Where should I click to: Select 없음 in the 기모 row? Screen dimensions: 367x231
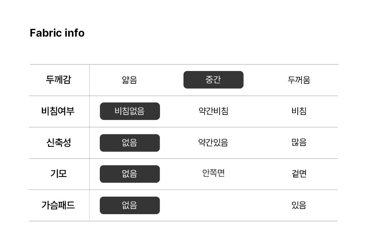[130, 174]
